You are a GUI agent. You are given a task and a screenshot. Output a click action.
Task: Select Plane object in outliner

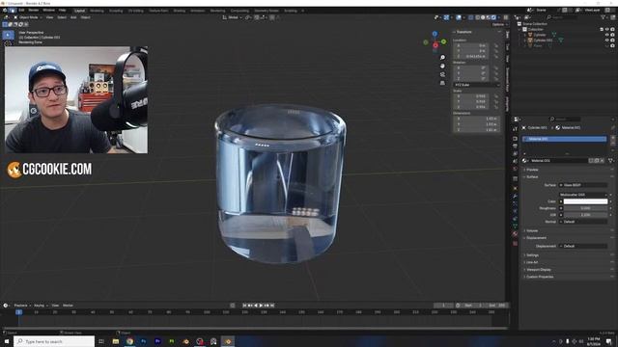(x=538, y=45)
